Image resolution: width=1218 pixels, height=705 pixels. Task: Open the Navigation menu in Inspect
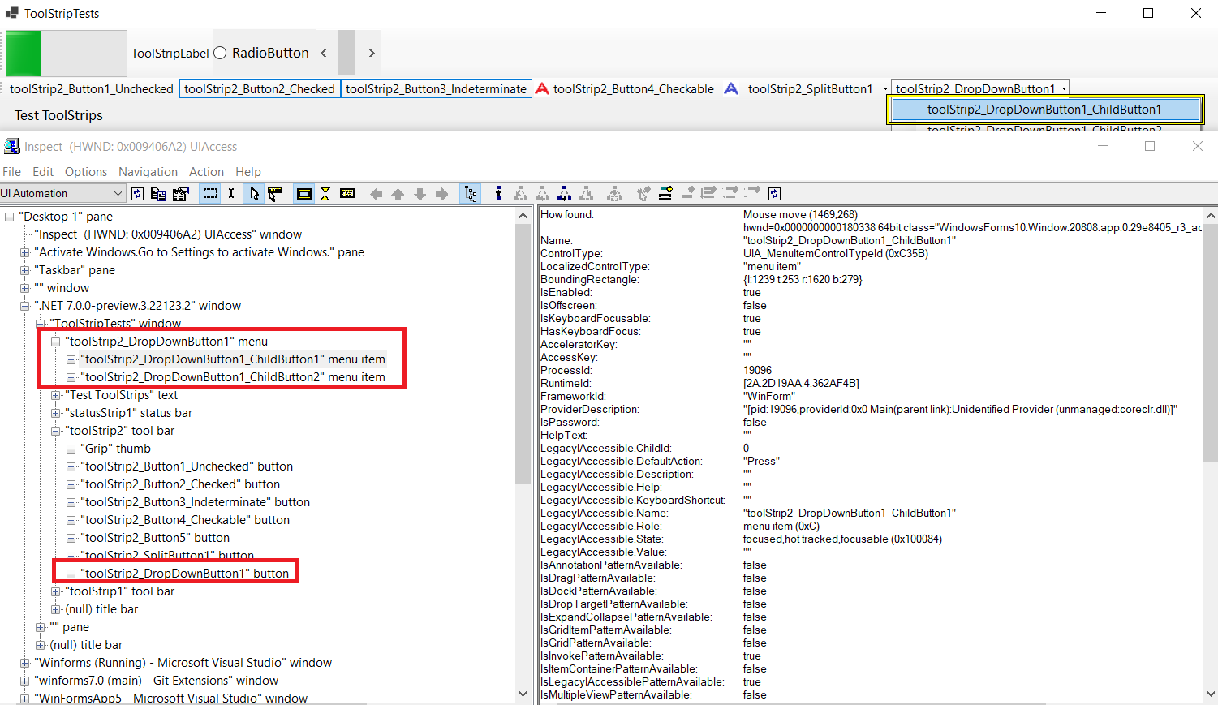click(x=148, y=171)
